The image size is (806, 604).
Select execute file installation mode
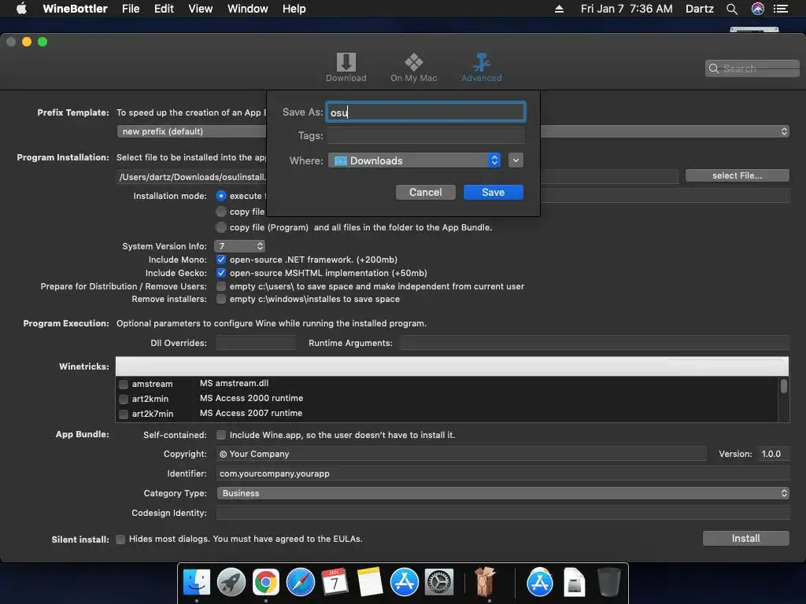tap(221, 196)
